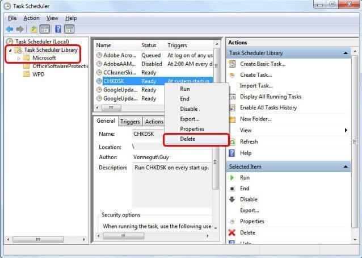
Task: Open the Help menu in the menu bar
Action: pyautogui.click(x=71, y=18)
